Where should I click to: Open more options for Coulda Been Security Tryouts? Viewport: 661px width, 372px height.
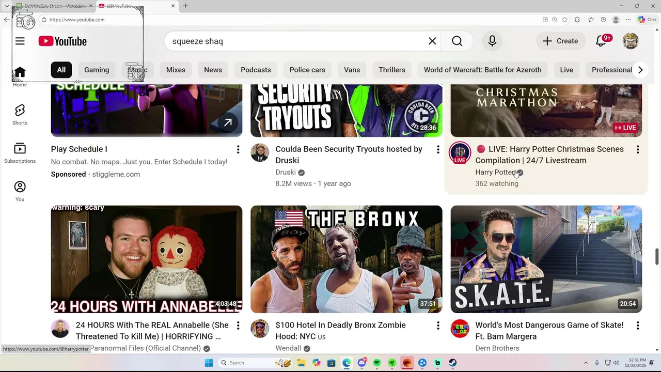click(438, 149)
